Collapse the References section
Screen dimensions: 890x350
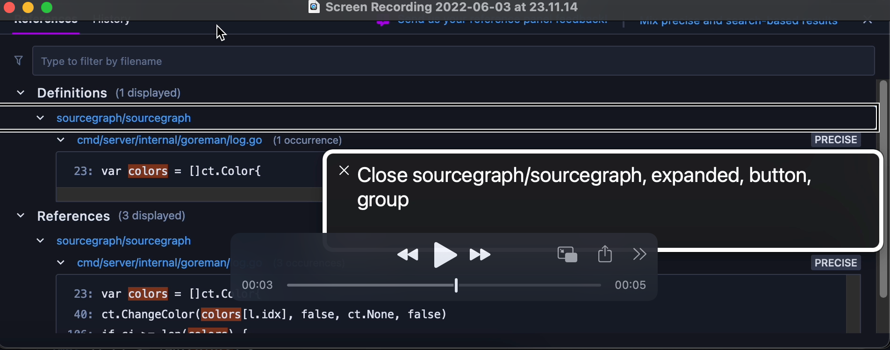point(21,216)
